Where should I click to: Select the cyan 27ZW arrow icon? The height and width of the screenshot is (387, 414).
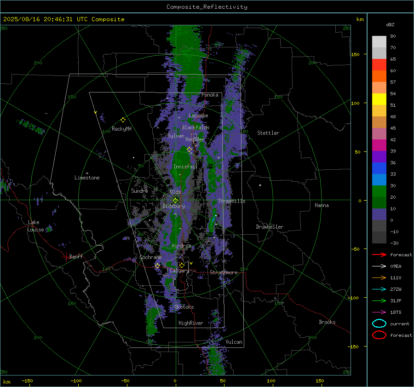(379, 289)
